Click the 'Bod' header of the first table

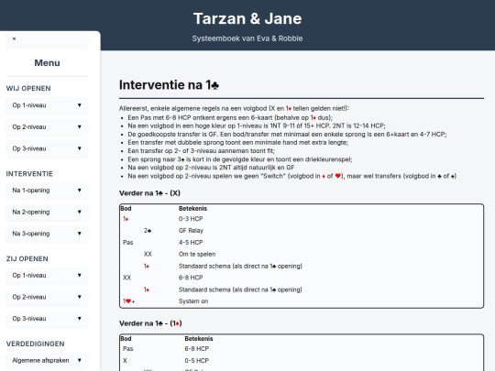126,209
